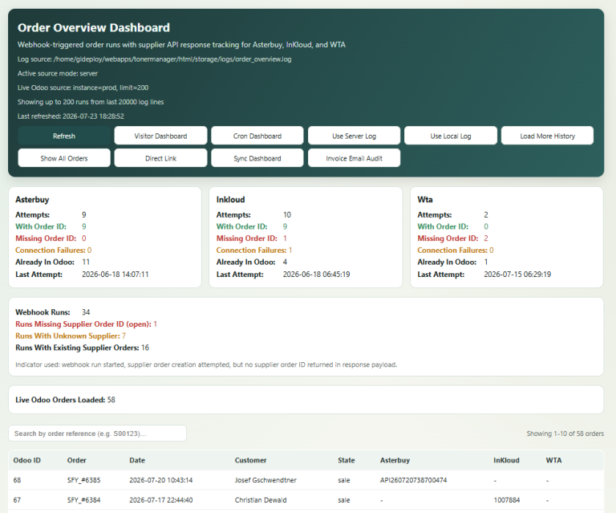Click customer Christian Dewald
The width and height of the screenshot is (616, 513).
pyautogui.click(x=261, y=500)
